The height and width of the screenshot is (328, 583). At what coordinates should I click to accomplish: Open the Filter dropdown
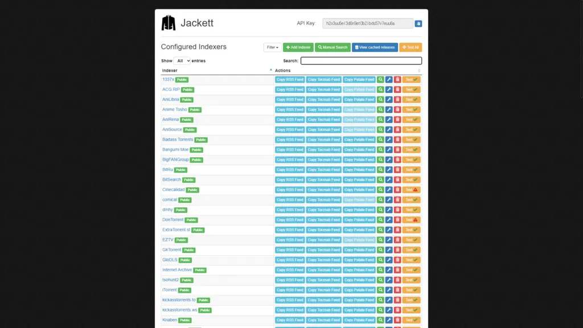pos(272,47)
